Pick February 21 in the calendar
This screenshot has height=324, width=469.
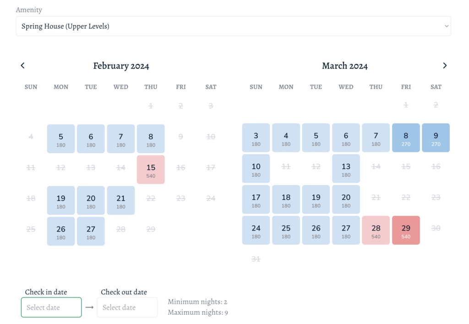click(x=121, y=200)
